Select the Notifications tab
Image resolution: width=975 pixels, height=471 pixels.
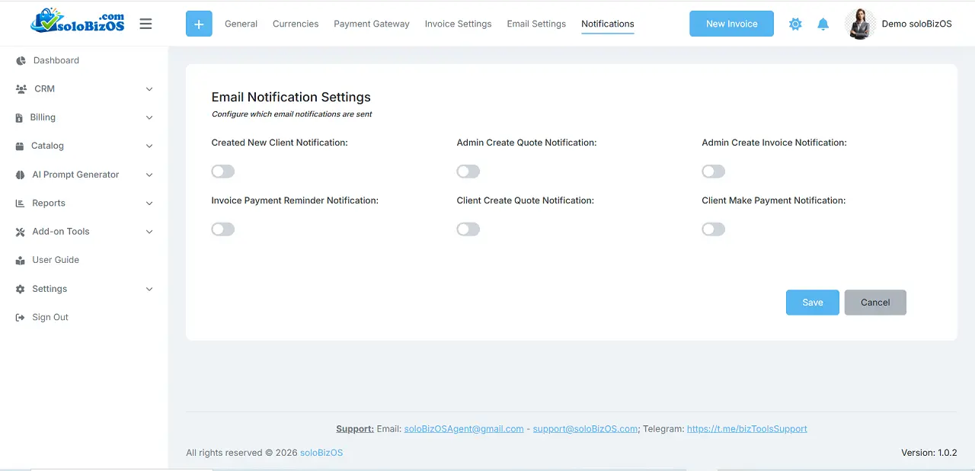[608, 24]
